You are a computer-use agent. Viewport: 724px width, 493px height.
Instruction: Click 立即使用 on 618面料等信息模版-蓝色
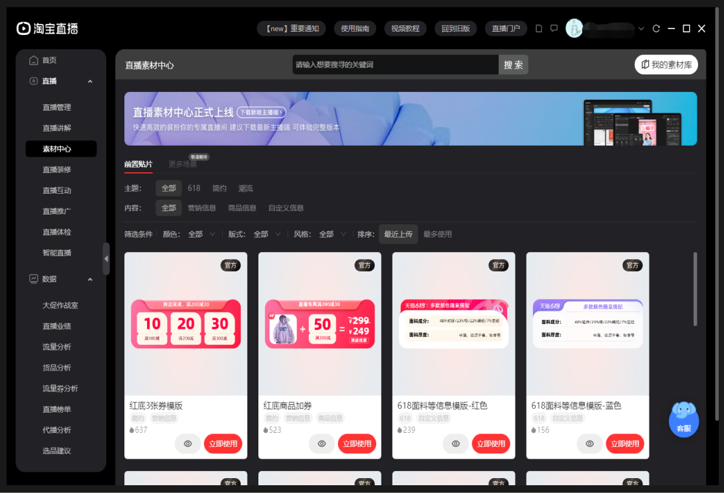[x=625, y=444]
